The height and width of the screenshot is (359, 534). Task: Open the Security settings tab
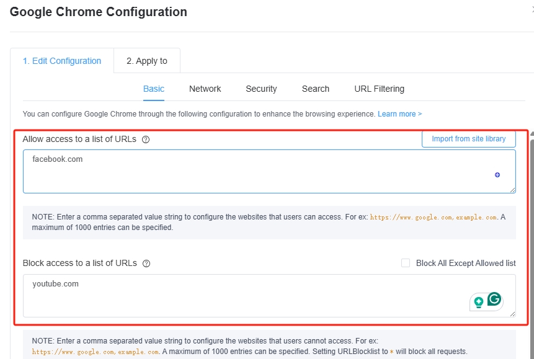point(261,89)
